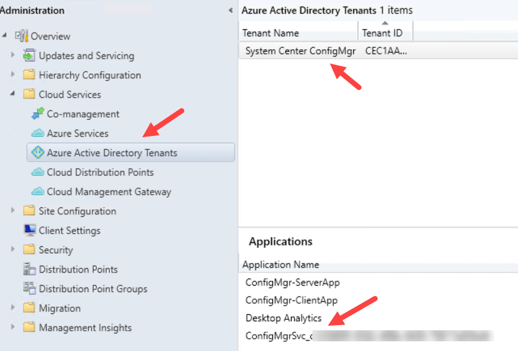Image resolution: width=518 pixels, height=351 pixels.
Task: Open Distribution Points
Action: 78,269
